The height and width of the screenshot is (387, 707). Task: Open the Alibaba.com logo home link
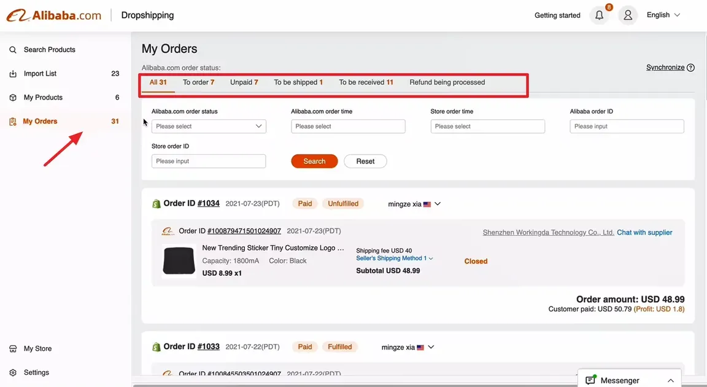[x=54, y=15]
